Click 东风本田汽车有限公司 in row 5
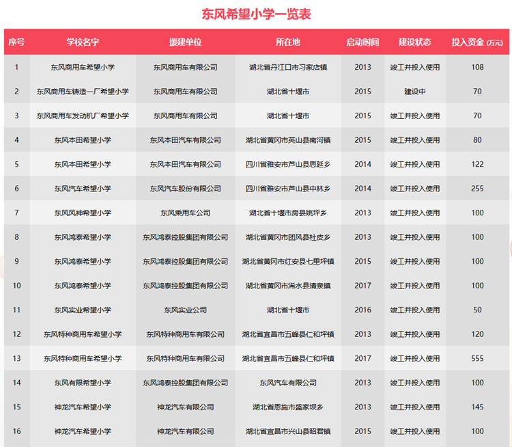The height and width of the screenshot is (447, 512). tap(186, 165)
